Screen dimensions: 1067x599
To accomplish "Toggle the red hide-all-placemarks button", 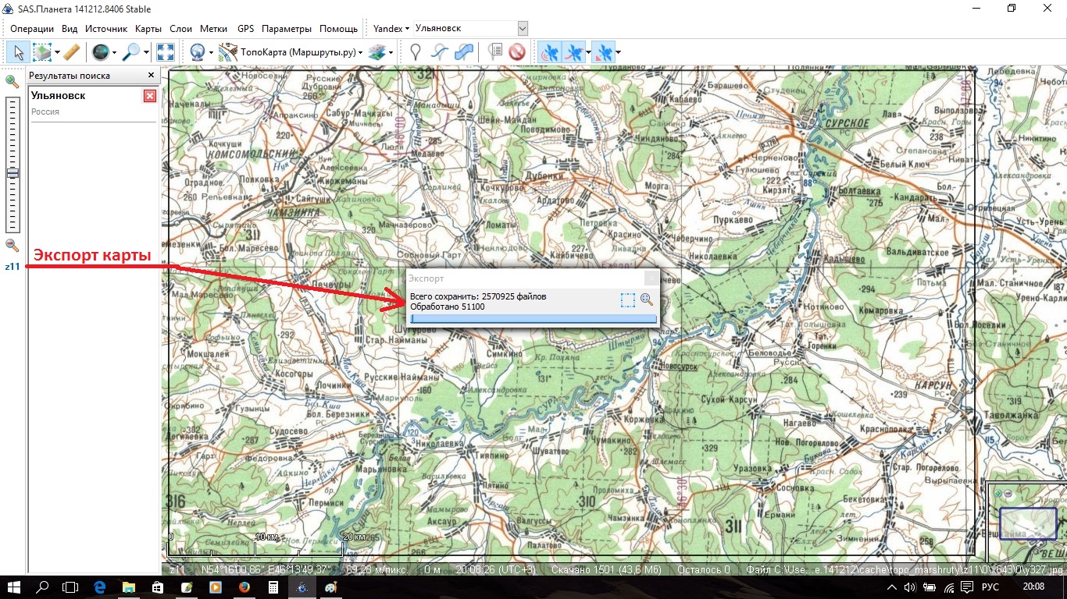I will (516, 52).
